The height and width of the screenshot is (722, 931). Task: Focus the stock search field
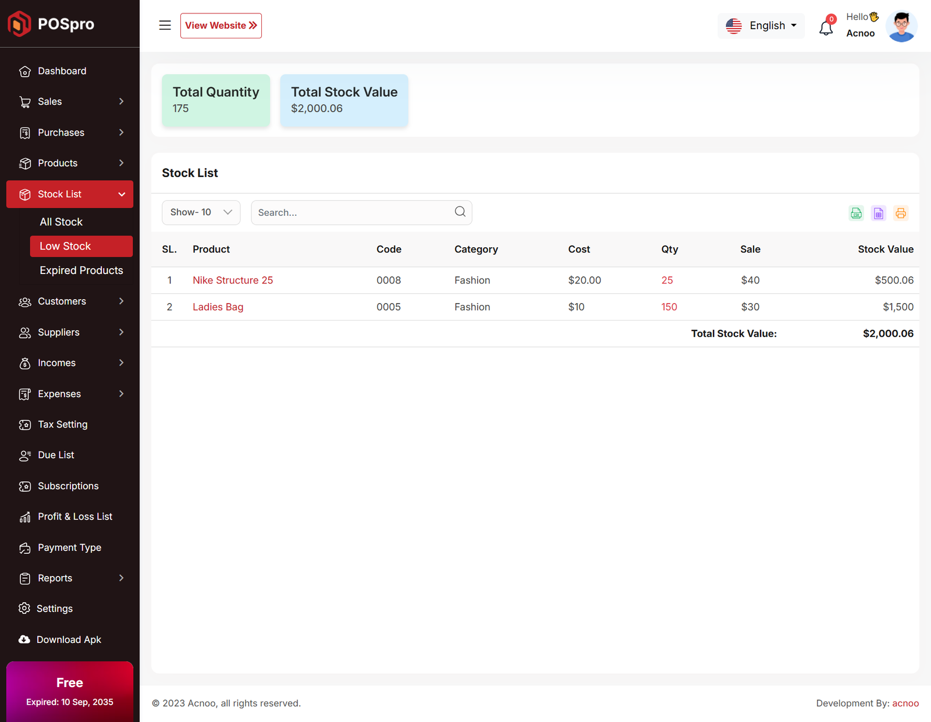pyautogui.click(x=352, y=213)
